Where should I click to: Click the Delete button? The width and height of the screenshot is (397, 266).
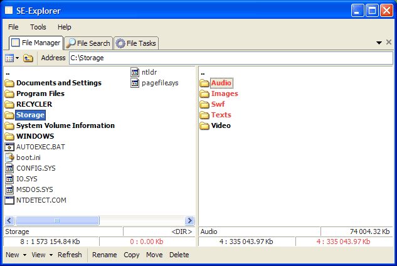pos(179,255)
